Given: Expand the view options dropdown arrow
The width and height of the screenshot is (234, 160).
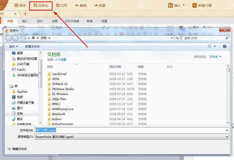Looking at the screenshot, I should click(215, 46).
